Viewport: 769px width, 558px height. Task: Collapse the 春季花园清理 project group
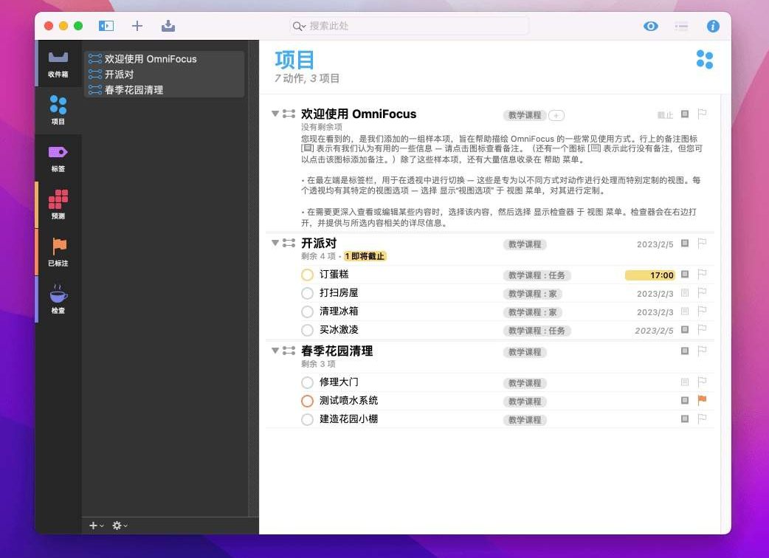[275, 351]
